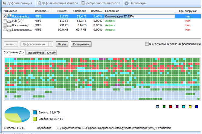202x134 pixels.
Task: Switch to the Отчет tab
Action: [x=51, y=53]
